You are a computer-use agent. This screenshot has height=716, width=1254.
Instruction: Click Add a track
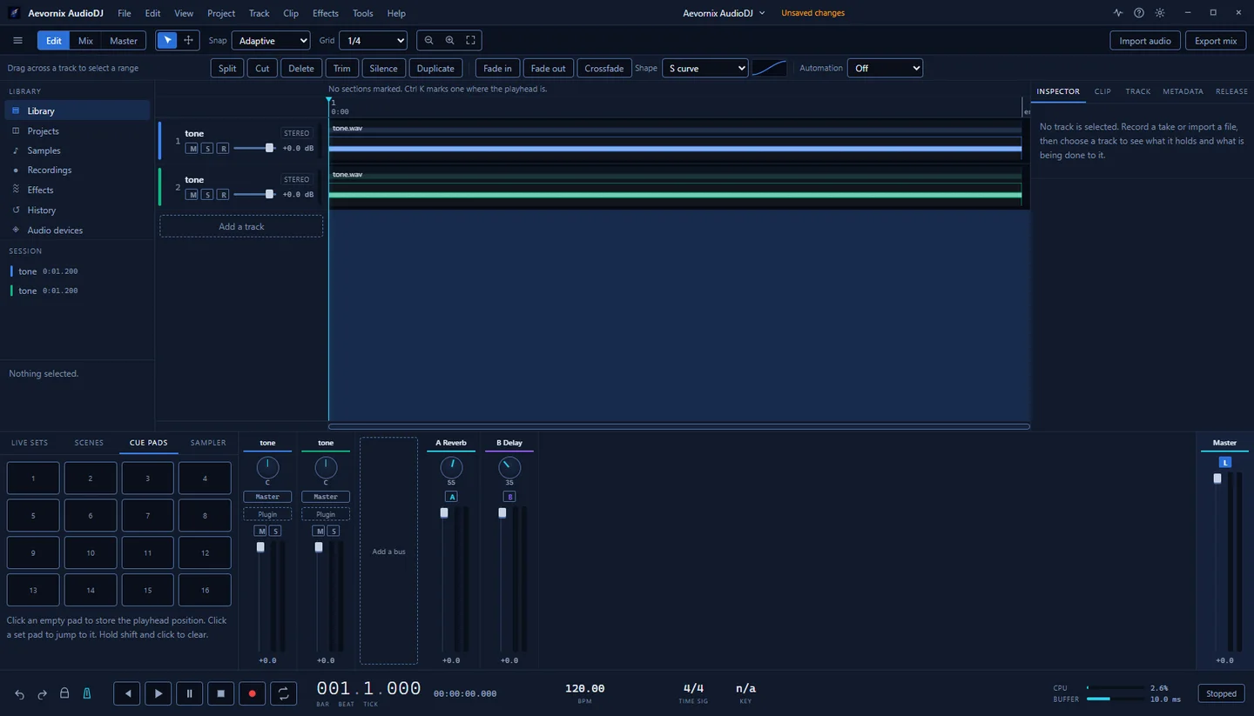point(241,226)
